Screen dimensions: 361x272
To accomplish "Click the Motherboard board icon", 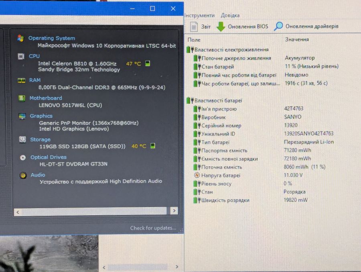I will tap(22, 98).
